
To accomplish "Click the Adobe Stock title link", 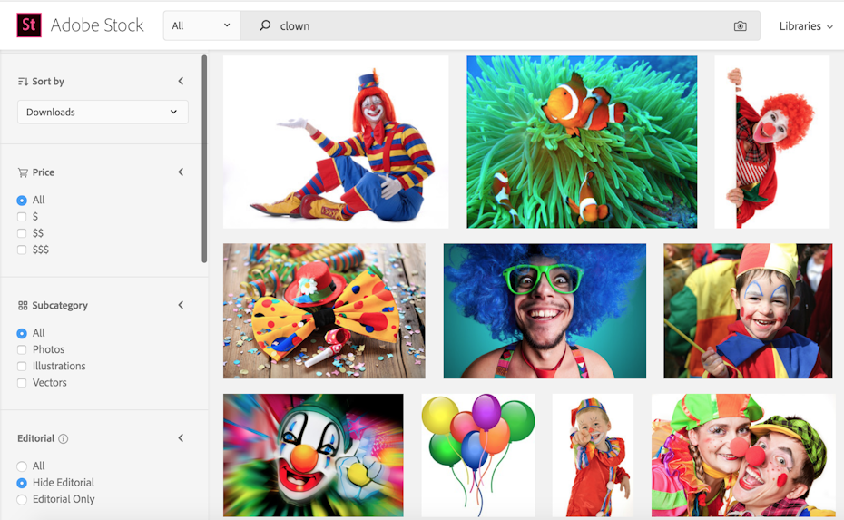I will pyautogui.click(x=97, y=25).
